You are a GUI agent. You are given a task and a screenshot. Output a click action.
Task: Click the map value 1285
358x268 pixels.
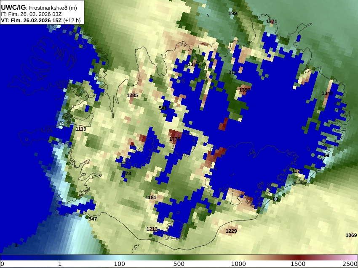click(x=132, y=95)
